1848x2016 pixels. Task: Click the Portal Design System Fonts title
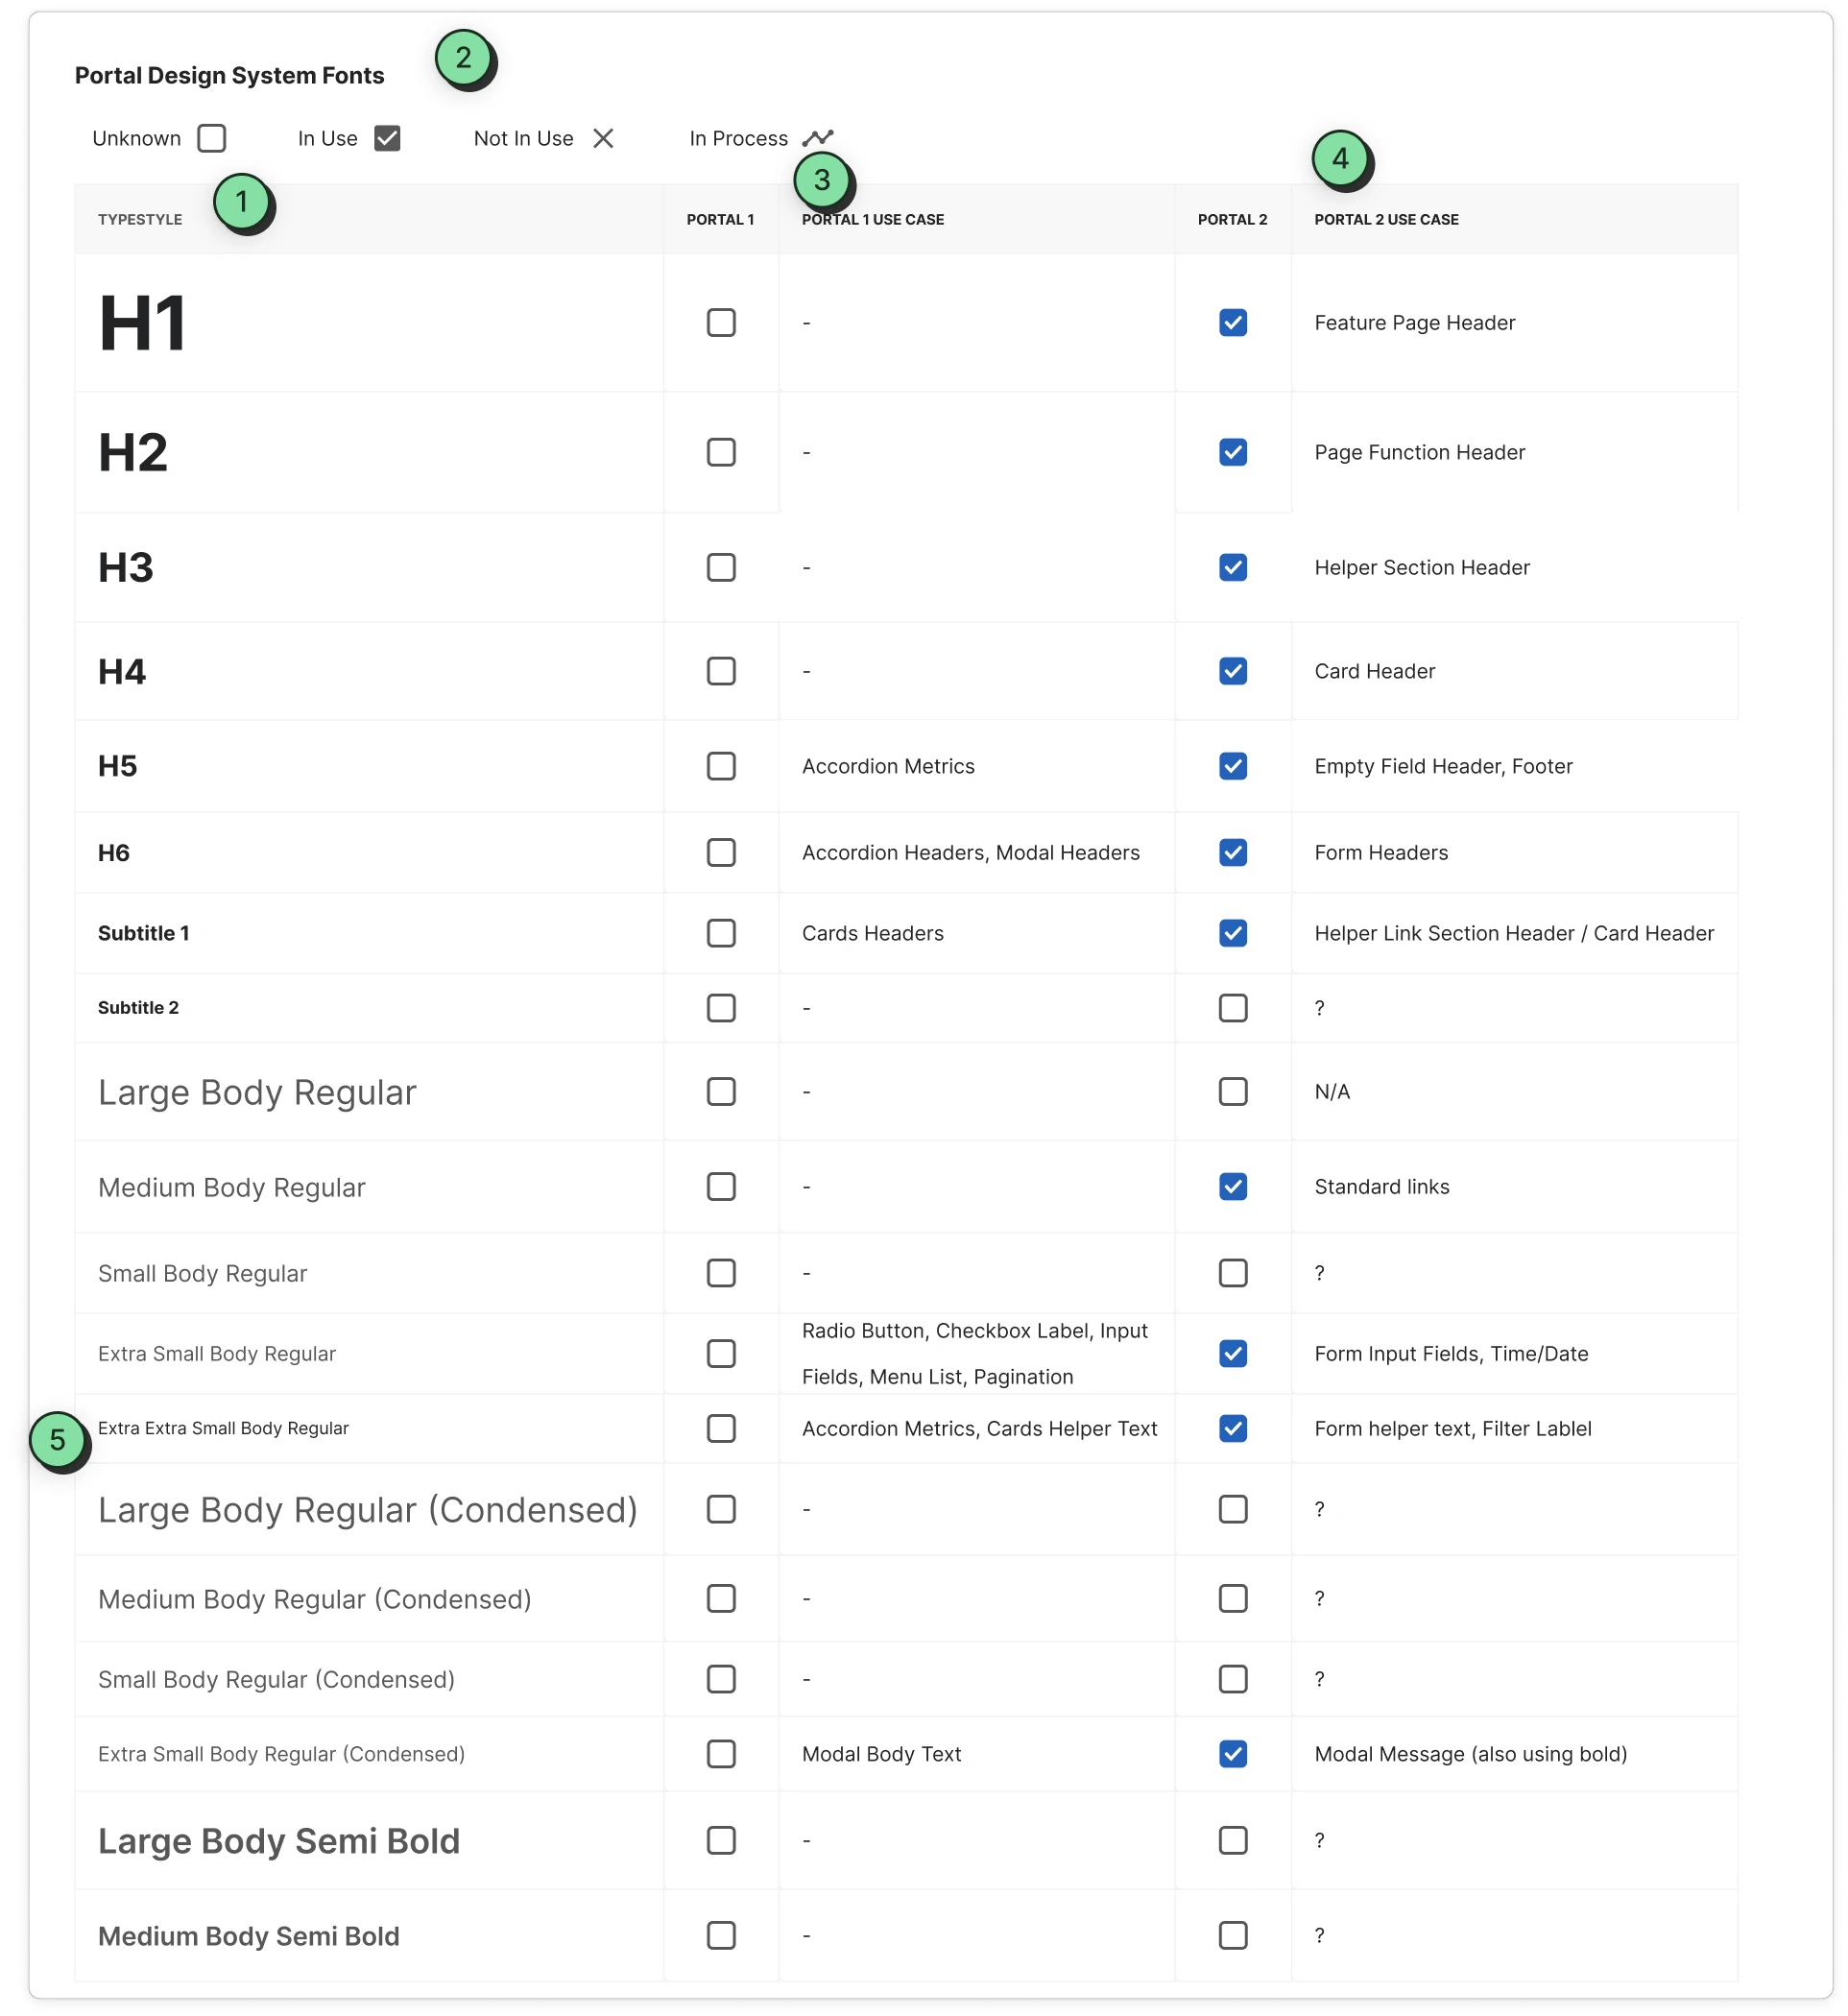(x=229, y=75)
